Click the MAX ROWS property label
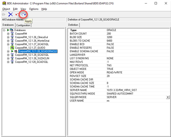Viewport: 171px width, 137px height. (x=76, y=62)
